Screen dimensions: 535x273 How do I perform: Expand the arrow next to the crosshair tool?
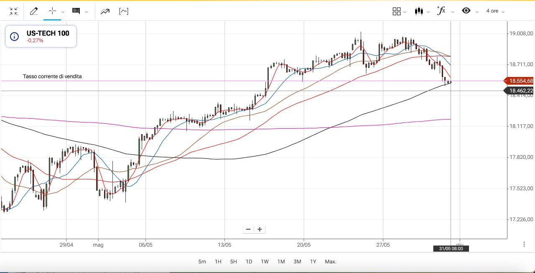(63, 12)
